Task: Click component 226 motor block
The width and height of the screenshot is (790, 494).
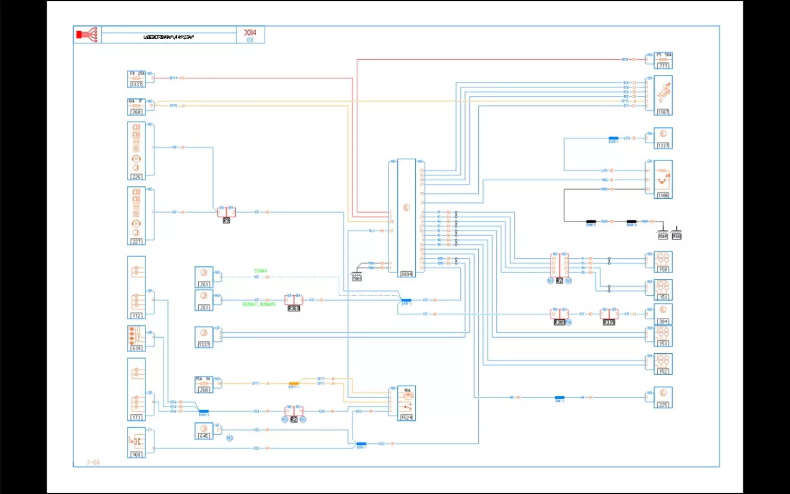Action: (x=136, y=151)
